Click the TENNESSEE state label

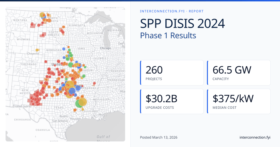coord(116,80)
